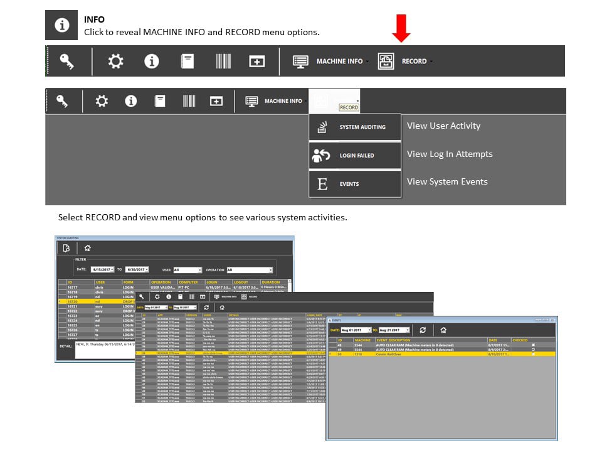This screenshot has height=452, width=602.
Task: Expand the Aug 21 2017 end date dropdown
Action: [394, 330]
